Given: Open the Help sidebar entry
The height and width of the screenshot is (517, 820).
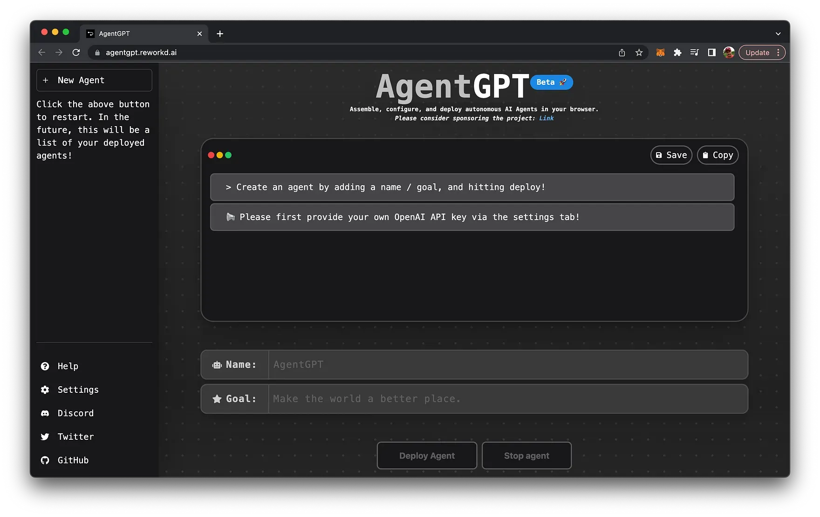Looking at the screenshot, I should tap(68, 366).
